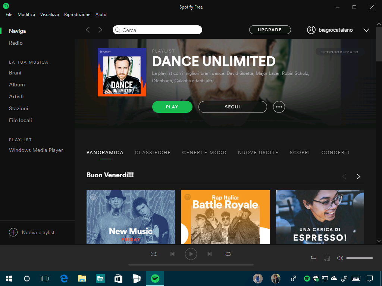Screen dimensions: 382x286
Task: Select Naviga in the sidebar
Action: 17,31
